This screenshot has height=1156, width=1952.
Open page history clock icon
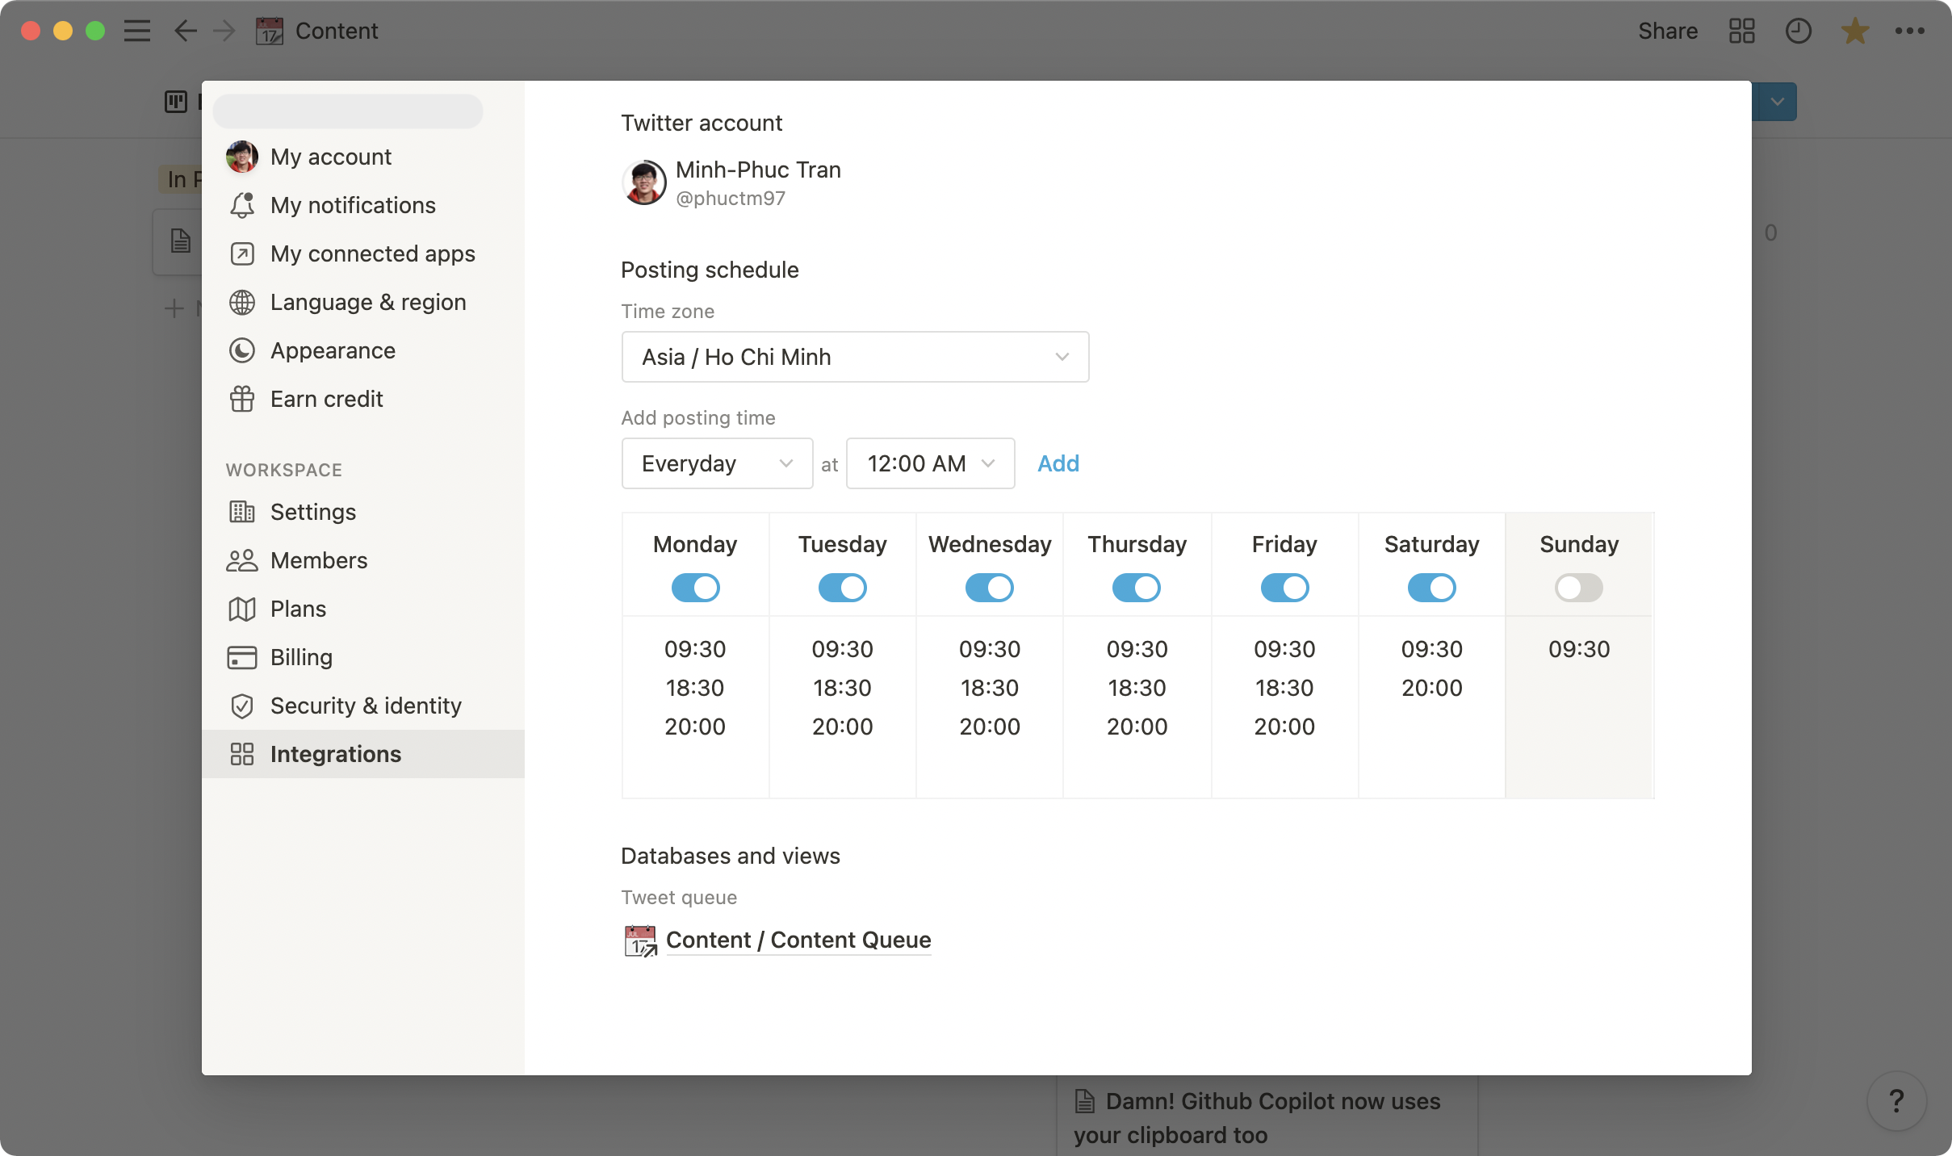click(x=1798, y=31)
